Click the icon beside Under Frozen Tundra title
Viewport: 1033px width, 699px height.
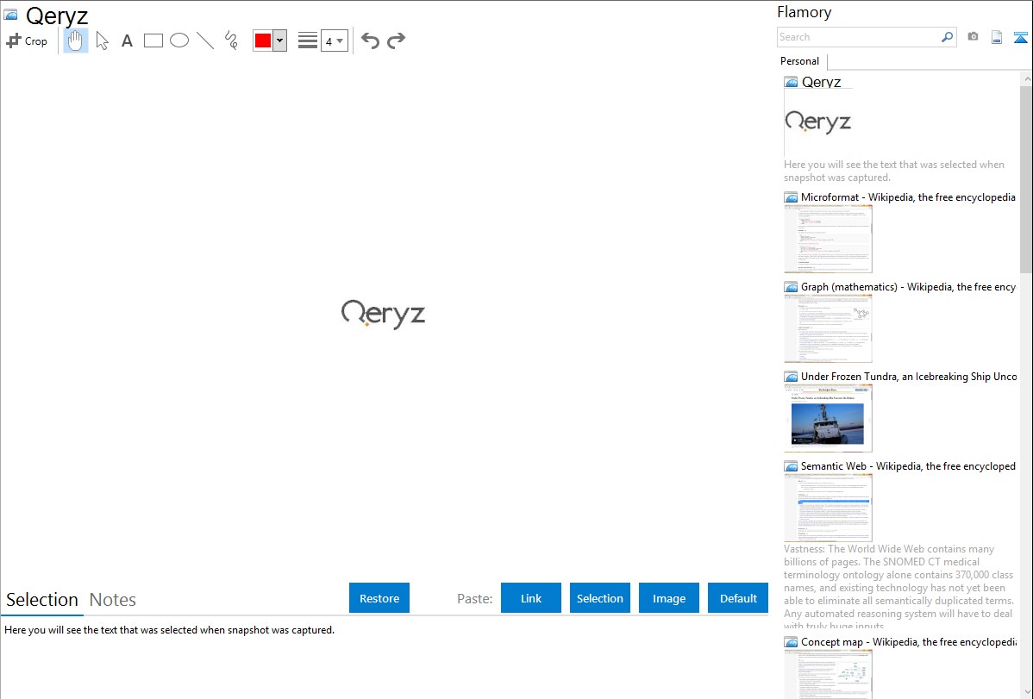791,377
